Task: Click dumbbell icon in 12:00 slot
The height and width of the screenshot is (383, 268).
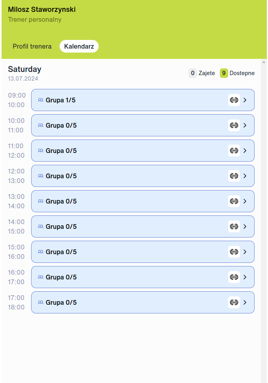Action: (234, 176)
